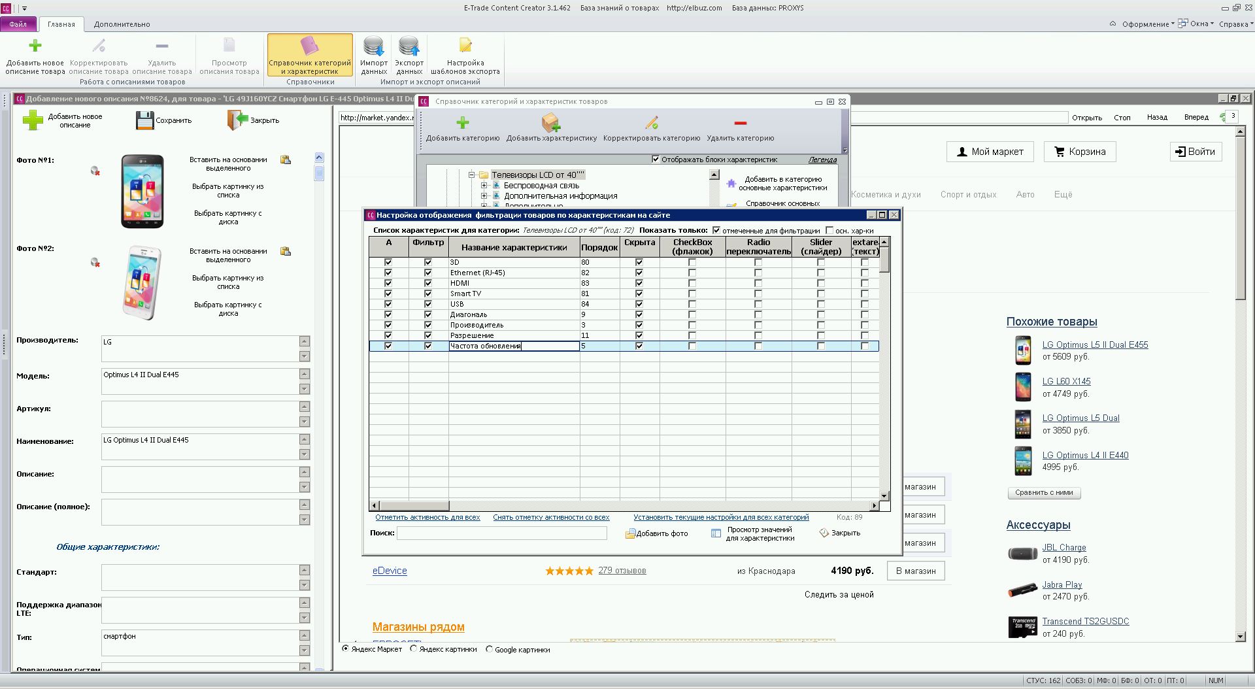Click 'Корректировать описание товара' ribbon icon
The height and width of the screenshot is (689, 1255).
(x=99, y=46)
